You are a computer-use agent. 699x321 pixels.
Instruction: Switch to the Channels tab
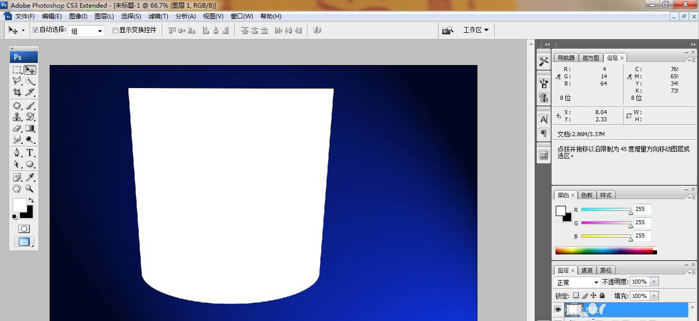[x=587, y=270]
